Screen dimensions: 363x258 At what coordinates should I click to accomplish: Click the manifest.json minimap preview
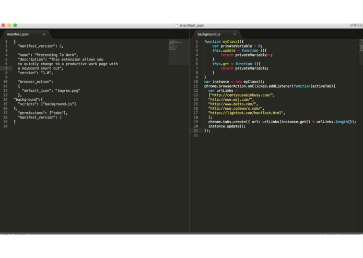[178, 52]
